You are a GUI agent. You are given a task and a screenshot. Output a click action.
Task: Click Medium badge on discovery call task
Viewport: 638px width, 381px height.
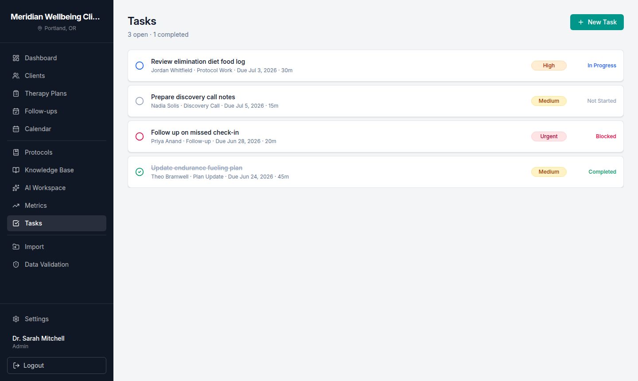tap(549, 101)
